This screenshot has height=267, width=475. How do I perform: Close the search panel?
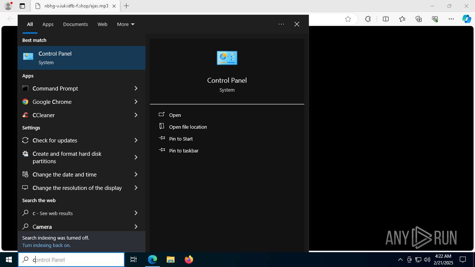tap(297, 24)
